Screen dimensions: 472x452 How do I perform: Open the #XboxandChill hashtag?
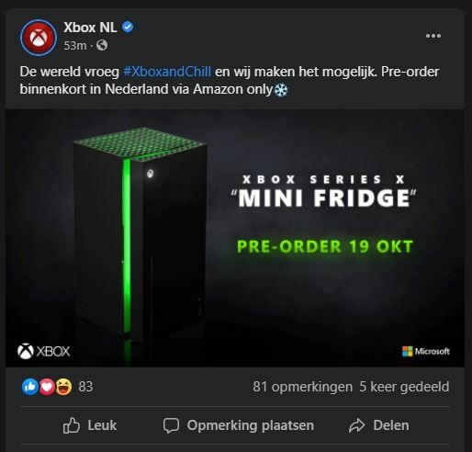click(167, 72)
